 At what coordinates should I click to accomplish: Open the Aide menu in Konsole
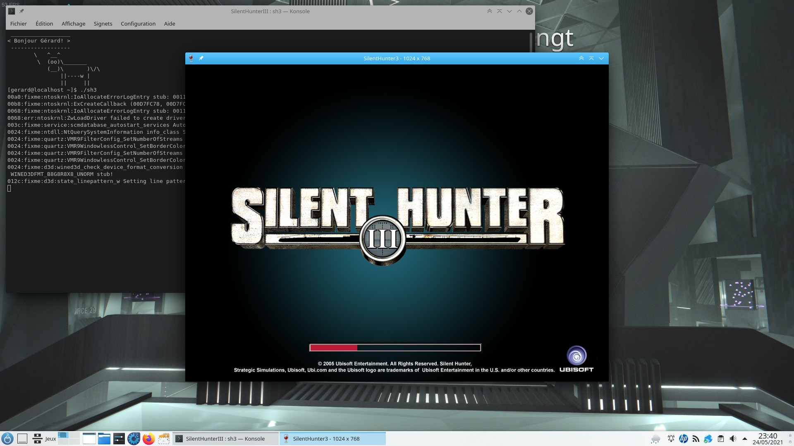(170, 24)
